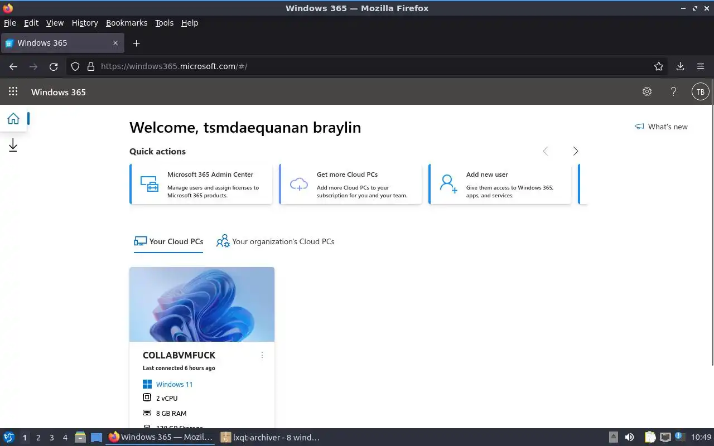Screen dimensions: 714x446
Task: Select the Windows 365 browser tab
Action: [x=61, y=43]
